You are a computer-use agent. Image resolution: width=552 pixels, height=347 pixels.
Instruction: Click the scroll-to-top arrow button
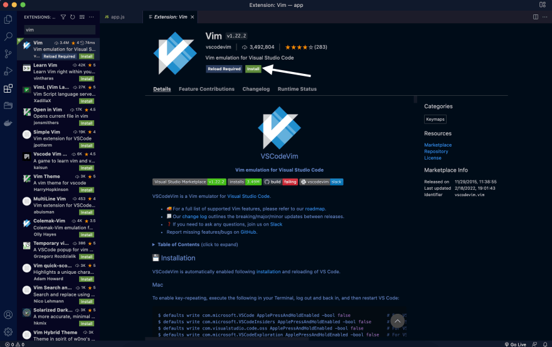tap(398, 321)
